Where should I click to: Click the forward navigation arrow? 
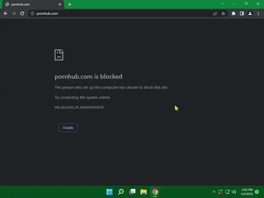pos(14,13)
